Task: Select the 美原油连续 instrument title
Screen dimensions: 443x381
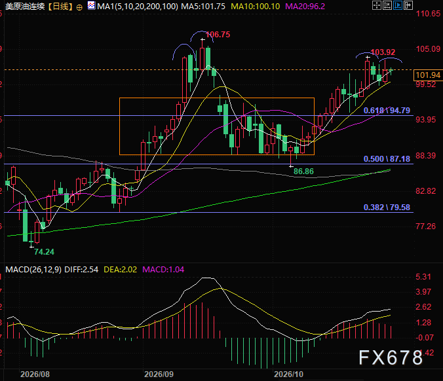Action: 25,6
